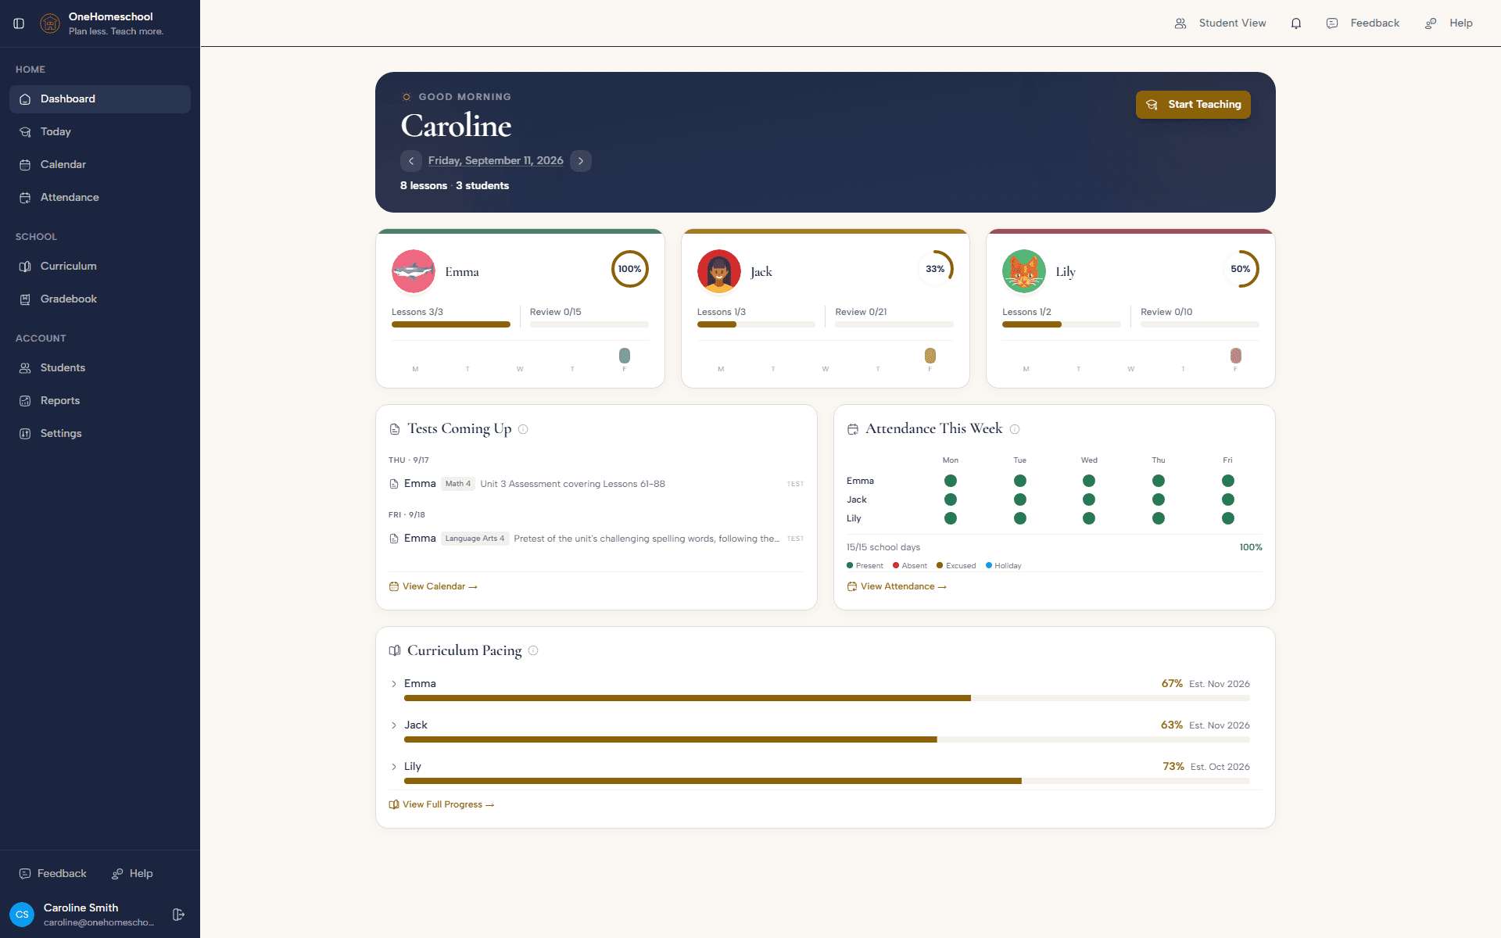The height and width of the screenshot is (938, 1501).
Task: Expand Lily's curriculum pacing row
Action: coord(394,767)
